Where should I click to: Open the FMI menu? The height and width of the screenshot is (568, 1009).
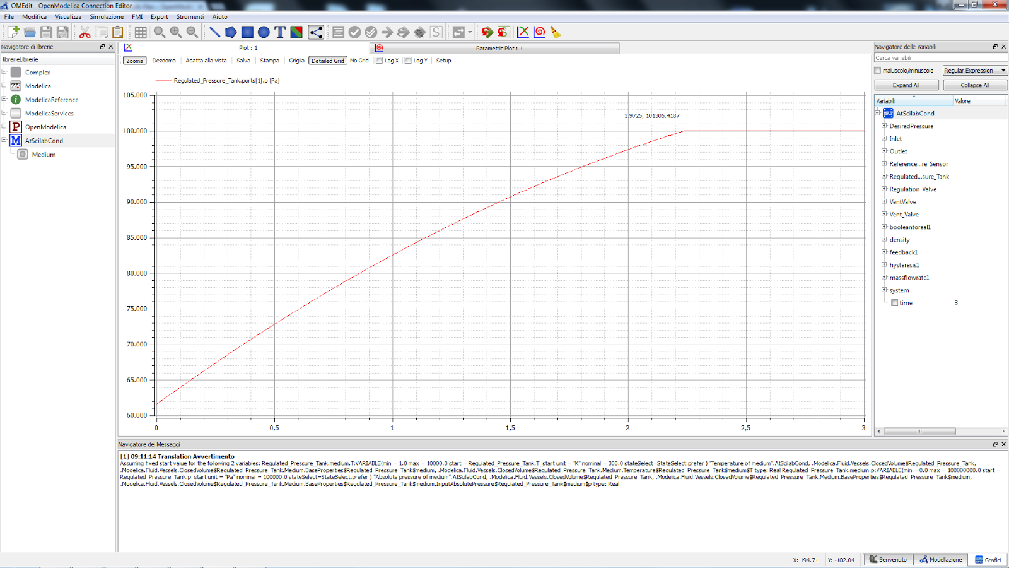coord(137,17)
